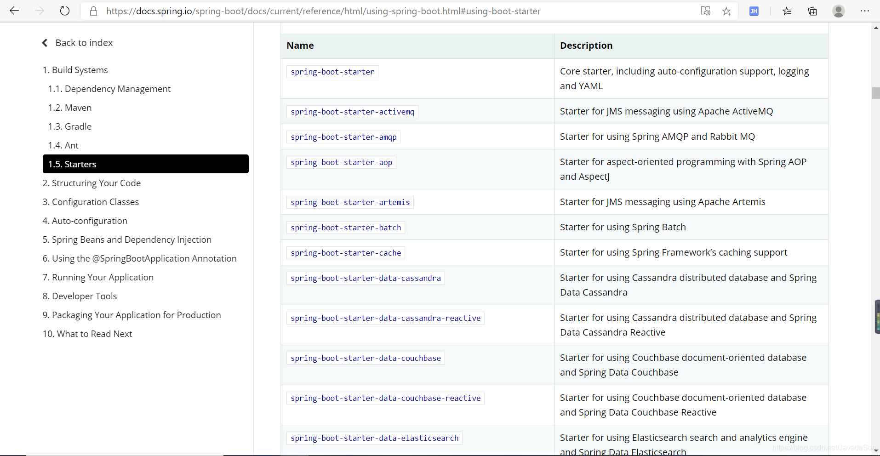Select spring-boot-starter-artemis name
Screen dimensions: 880x456
coord(350,202)
